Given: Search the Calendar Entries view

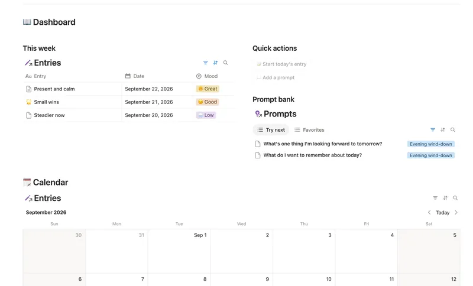Looking at the screenshot, I should coord(455,198).
